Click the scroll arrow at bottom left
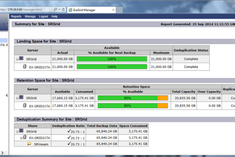This screenshot has width=235, height=157. tap(2, 153)
